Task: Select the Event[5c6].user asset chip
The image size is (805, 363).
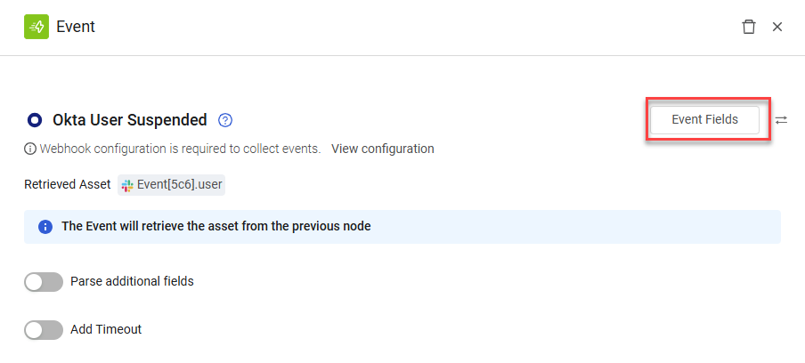Action: tap(171, 184)
